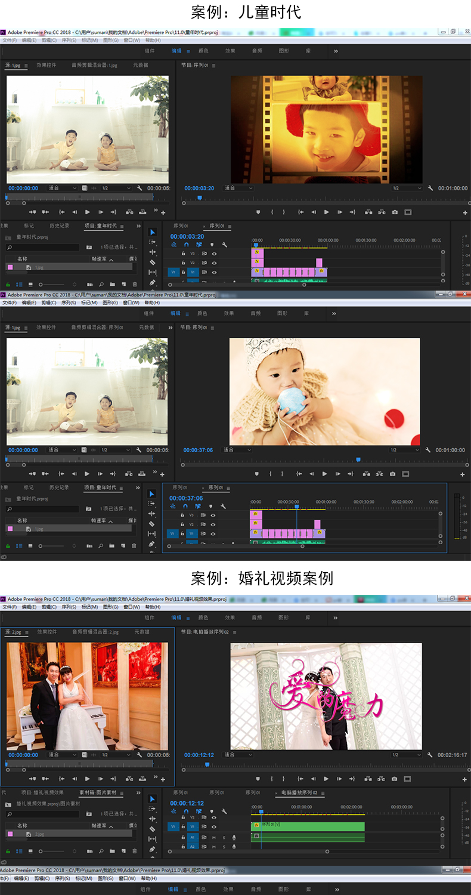Click Export Frame camera icon in 00:00:03:20 window
Viewport: 471px width, 895px height.
(x=395, y=212)
